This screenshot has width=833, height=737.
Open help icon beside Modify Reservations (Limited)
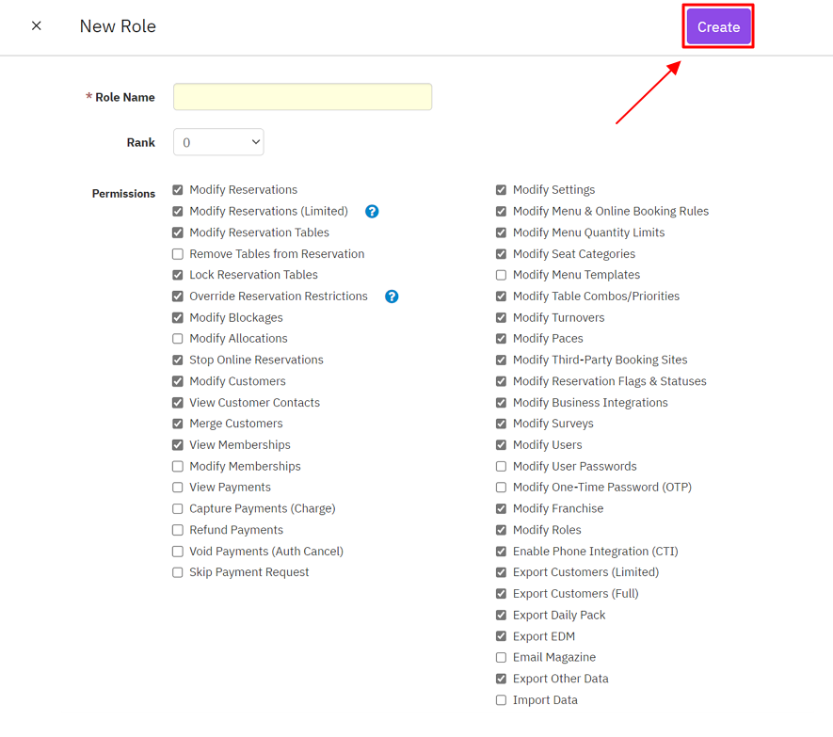pos(372,212)
